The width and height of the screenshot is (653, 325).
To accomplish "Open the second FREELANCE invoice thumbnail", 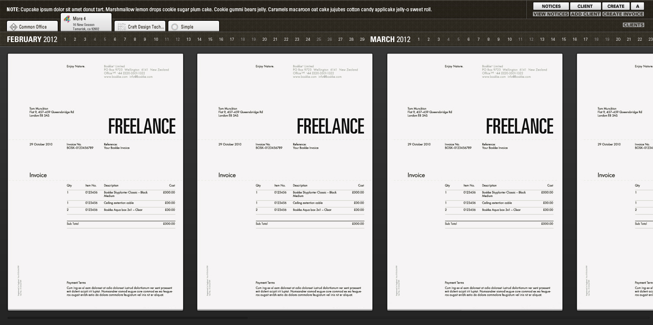I will click(285, 182).
